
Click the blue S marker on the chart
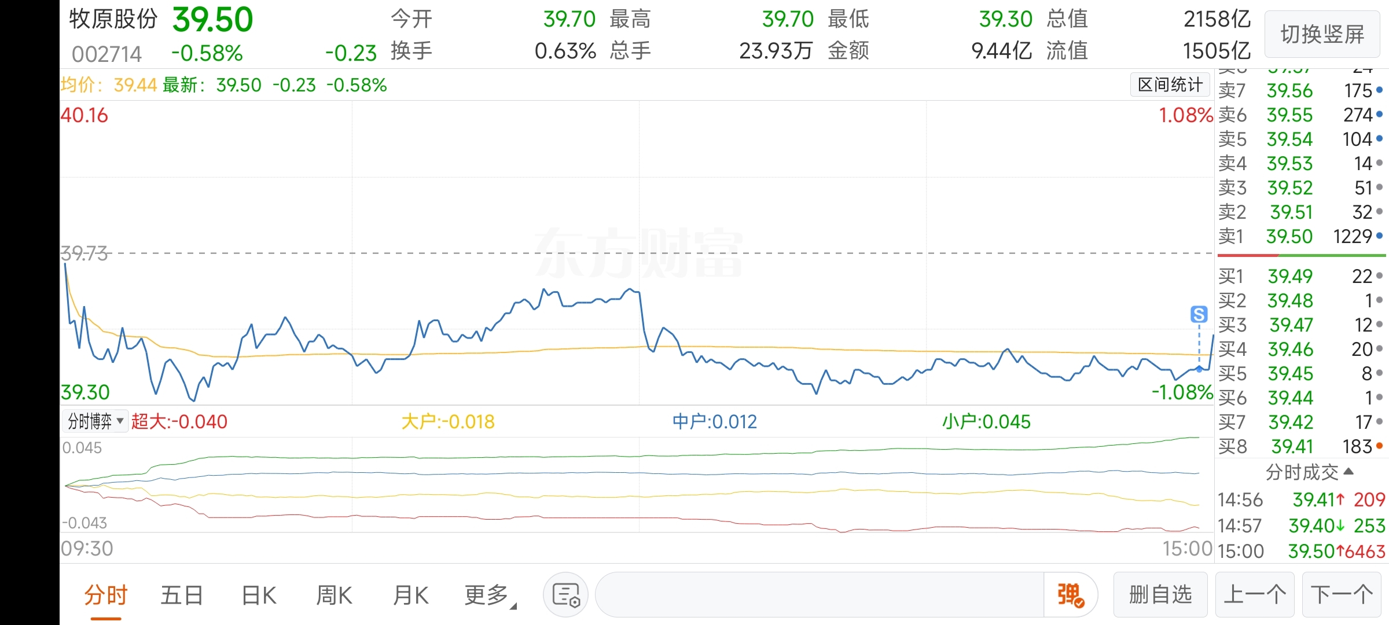[1199, 314]
